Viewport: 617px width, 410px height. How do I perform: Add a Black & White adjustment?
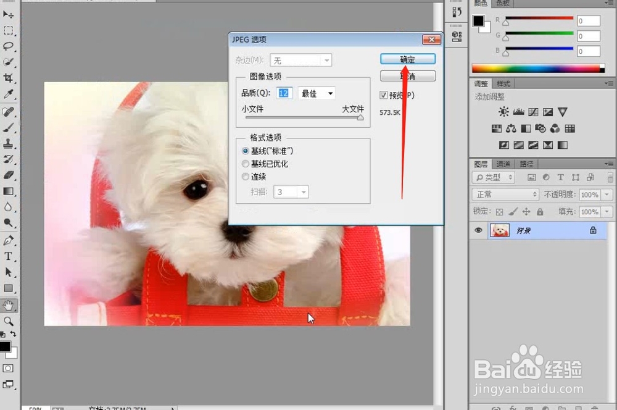526,128
